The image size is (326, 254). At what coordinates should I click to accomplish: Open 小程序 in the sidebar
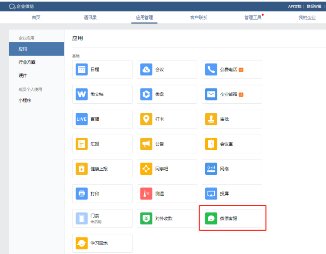pyautogui.click(x=25, y=100)
